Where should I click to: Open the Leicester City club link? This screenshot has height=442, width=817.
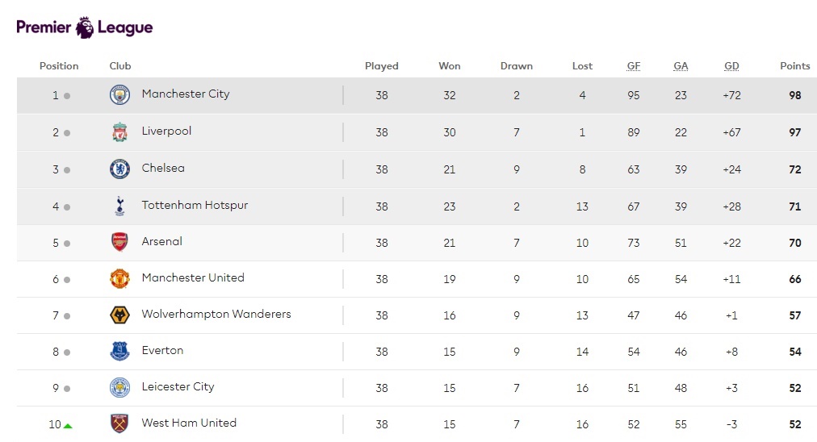tap(178, 387)
